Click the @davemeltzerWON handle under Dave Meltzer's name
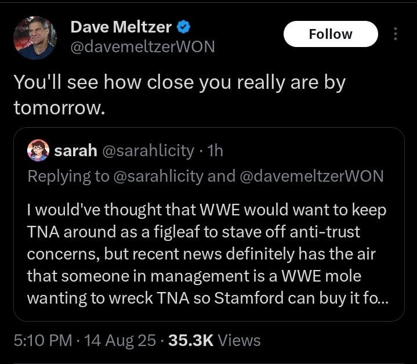417x364 pixels. [142, 46]
